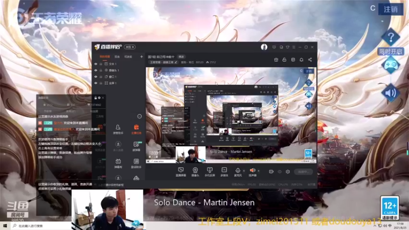Image resolution: width=409 pixels, height=230 pixels.
Task: Hide the 文本 1 layer with eye icon
Action: pos(96,64)
